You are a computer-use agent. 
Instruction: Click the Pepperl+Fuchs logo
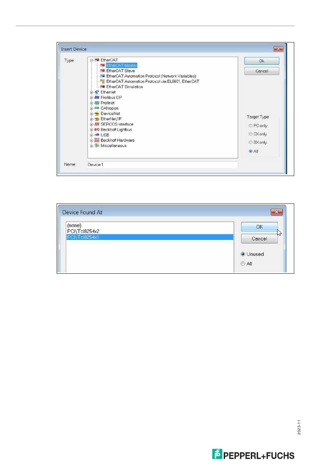(x=253, y=455)
